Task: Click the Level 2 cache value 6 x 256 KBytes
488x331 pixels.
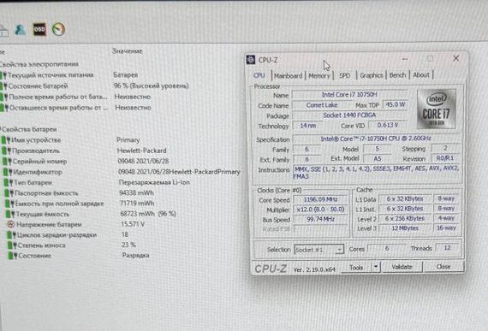Action: [405, 218]
